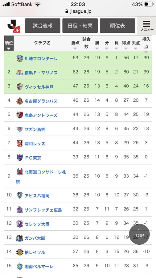Tap the jleague.jp address bar
The width and height of the screenshot is (156, 278).
click(78, 11)
